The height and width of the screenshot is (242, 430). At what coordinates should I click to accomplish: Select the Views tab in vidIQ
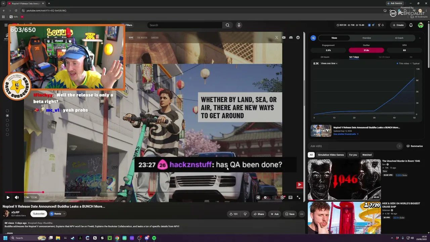[334, 38]
